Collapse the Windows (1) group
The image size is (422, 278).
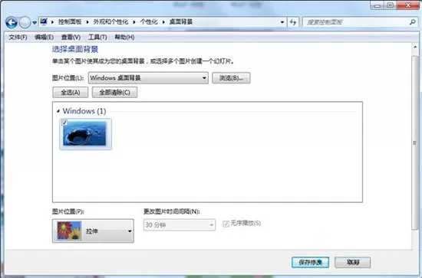click(58, 111)
